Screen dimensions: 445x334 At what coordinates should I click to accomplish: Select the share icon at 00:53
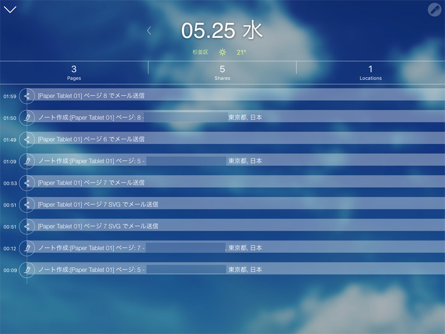pyautogui.click(x=27, y=183)
